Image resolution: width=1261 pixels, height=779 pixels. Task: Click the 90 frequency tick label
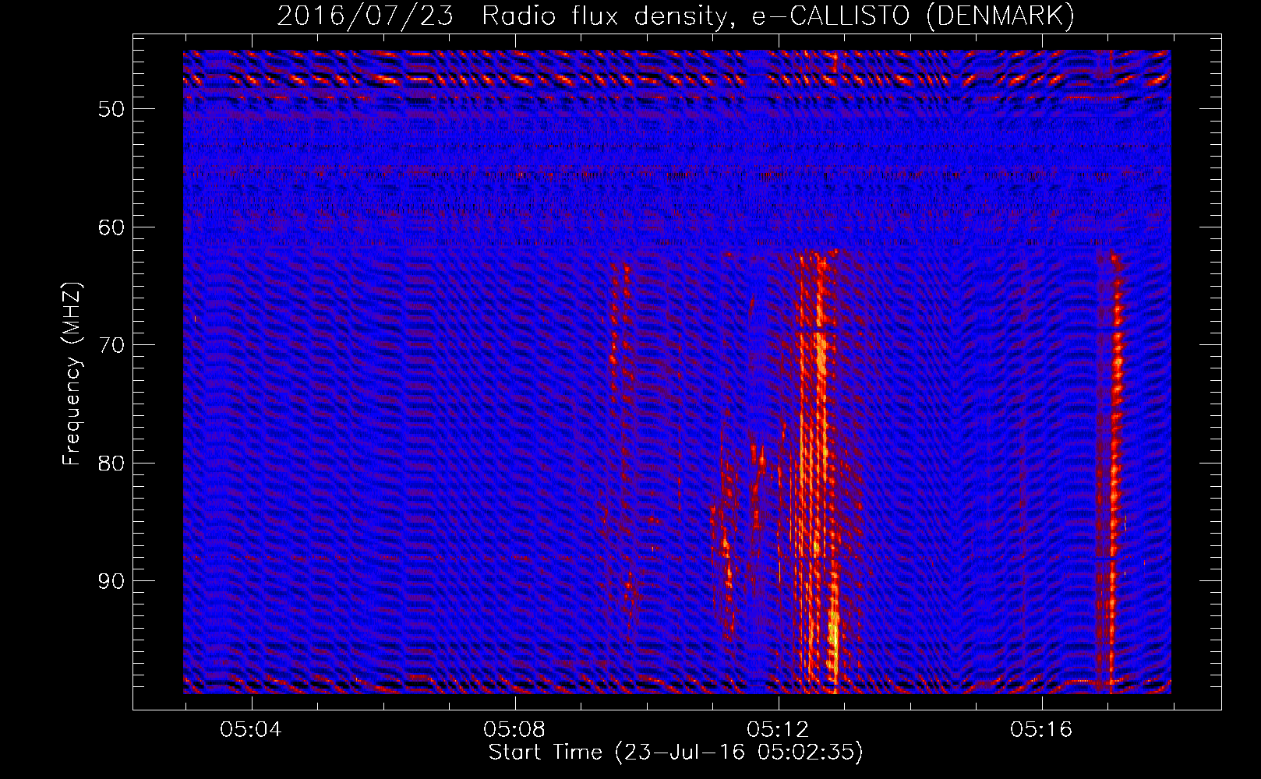[111, 581]
